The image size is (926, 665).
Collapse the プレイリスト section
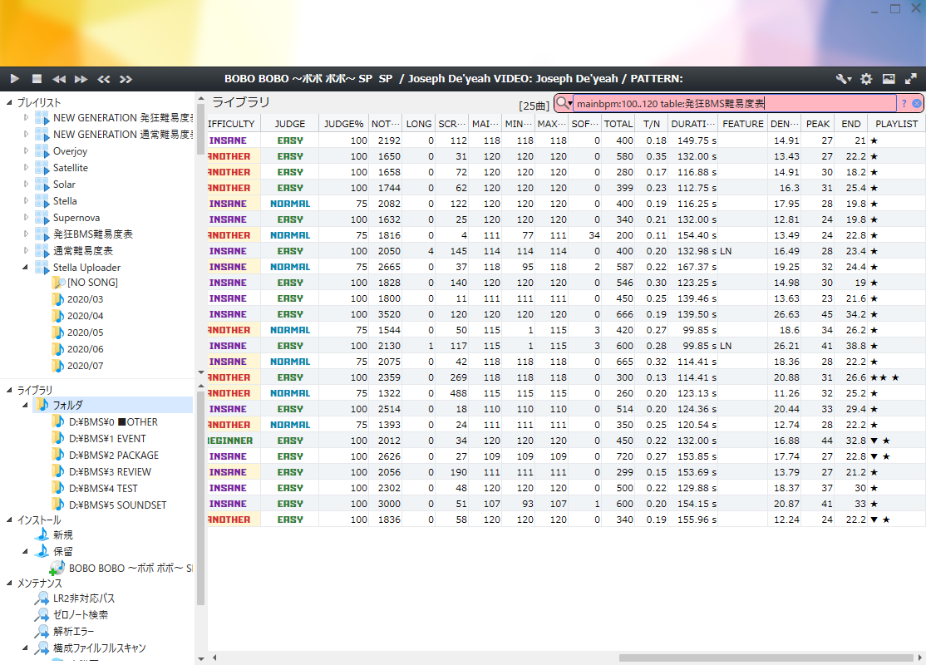(x=9, y=102)
